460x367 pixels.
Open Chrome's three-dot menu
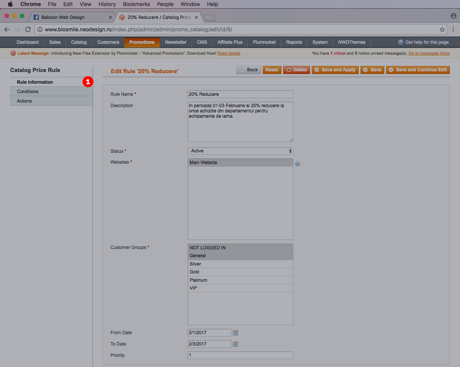(453, 29)
